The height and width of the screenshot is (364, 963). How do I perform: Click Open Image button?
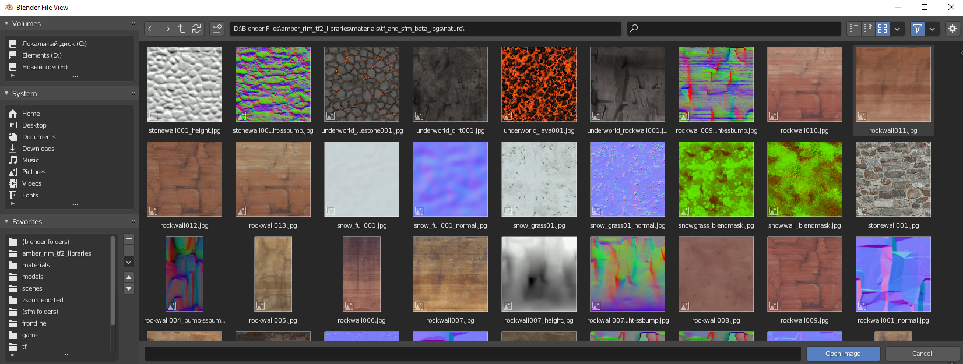pyautogui.click(x=843, y=354)
